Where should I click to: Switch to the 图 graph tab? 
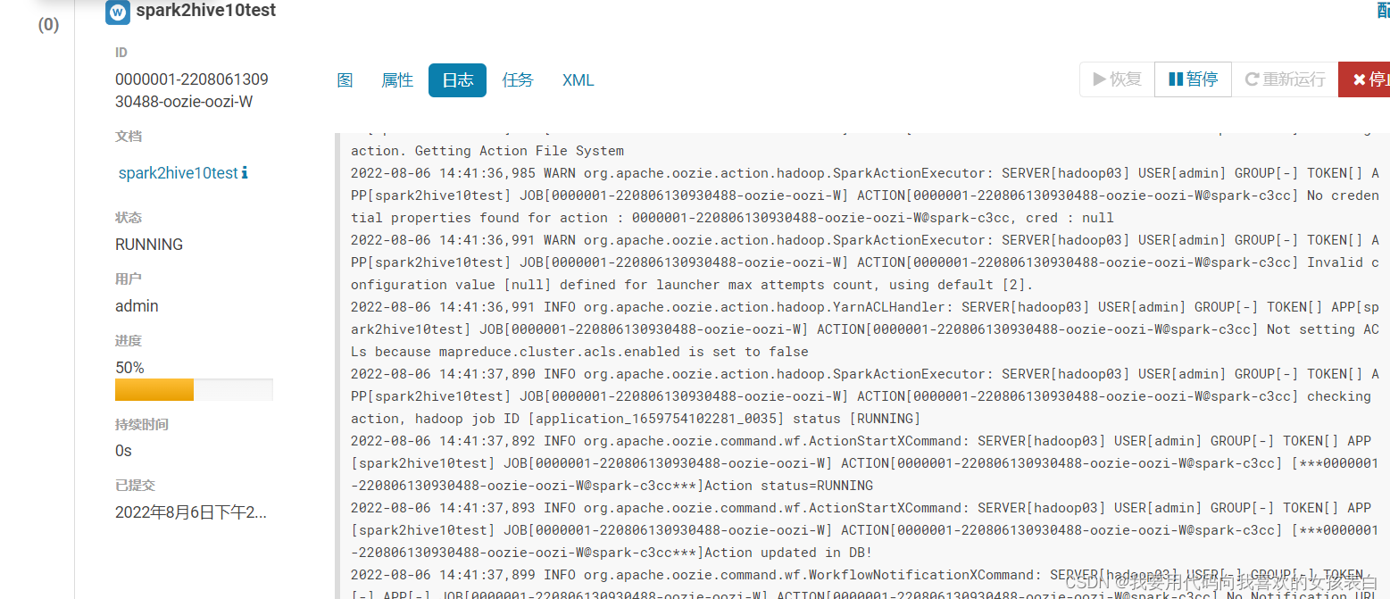point(345,80)
